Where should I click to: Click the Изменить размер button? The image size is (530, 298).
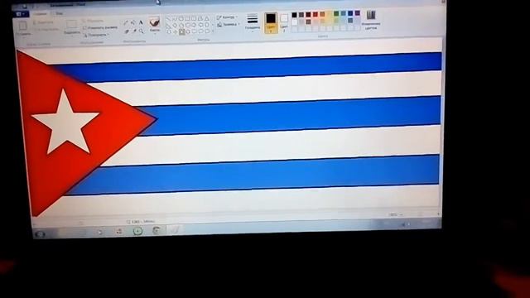click(99, 28)
